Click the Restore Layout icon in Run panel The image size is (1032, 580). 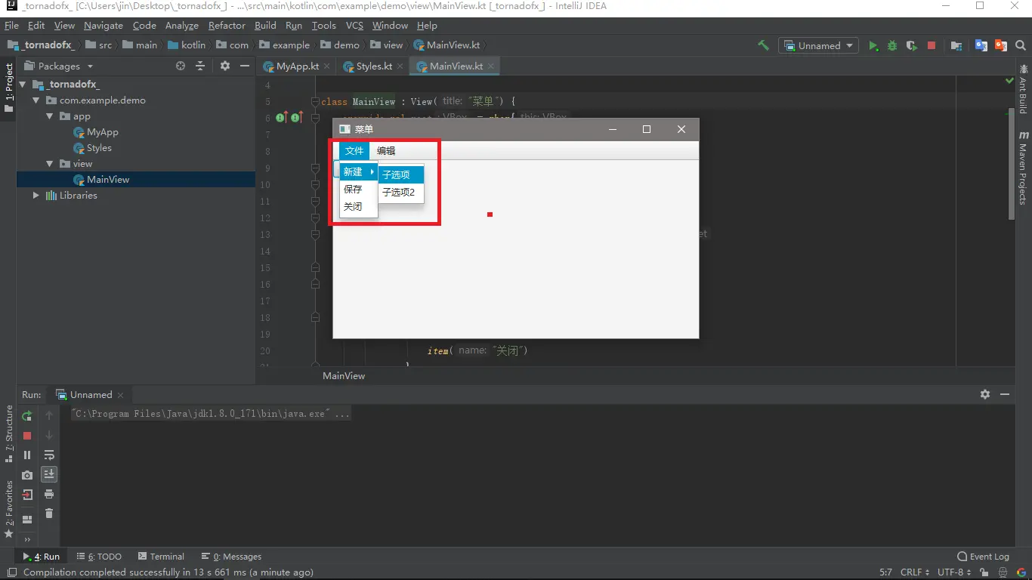[x=27, y=520]
